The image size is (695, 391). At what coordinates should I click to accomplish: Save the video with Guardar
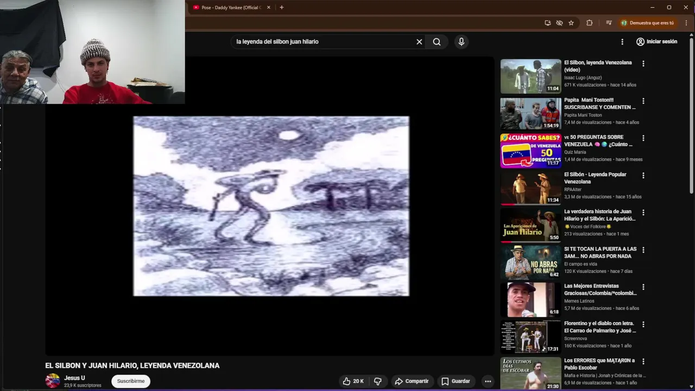(x=456, y=381)
